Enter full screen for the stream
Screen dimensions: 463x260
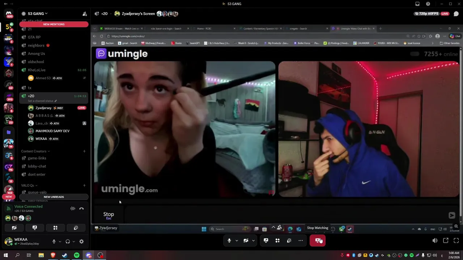[456, 240]
